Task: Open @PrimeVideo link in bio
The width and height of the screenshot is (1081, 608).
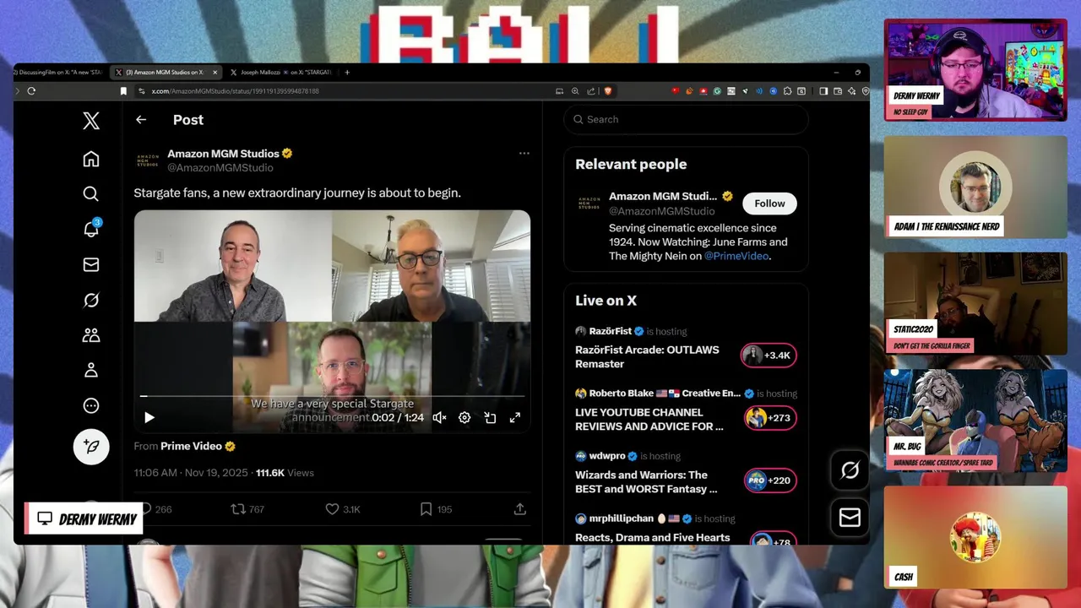Action: [736, 256]
